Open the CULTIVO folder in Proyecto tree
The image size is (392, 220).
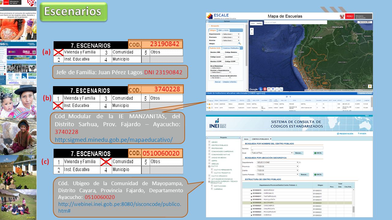(213, 166)
